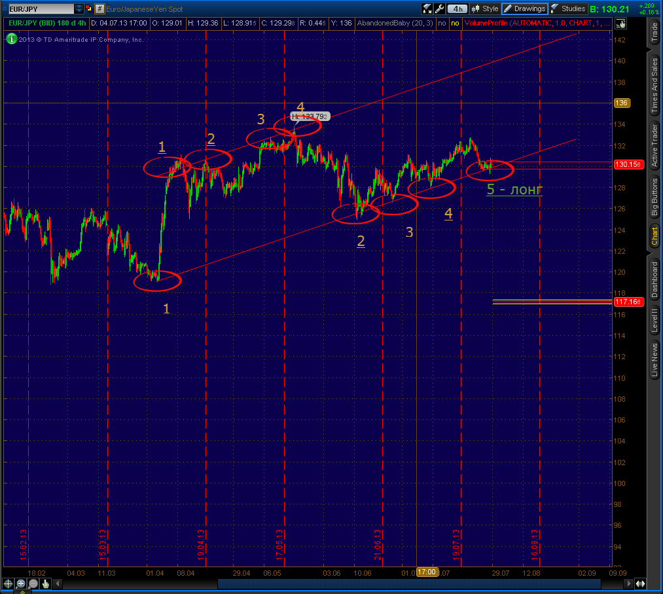Click the horizontal time scrollbar thumb
This screenshot has width=663, height=594.
[409, 584]
